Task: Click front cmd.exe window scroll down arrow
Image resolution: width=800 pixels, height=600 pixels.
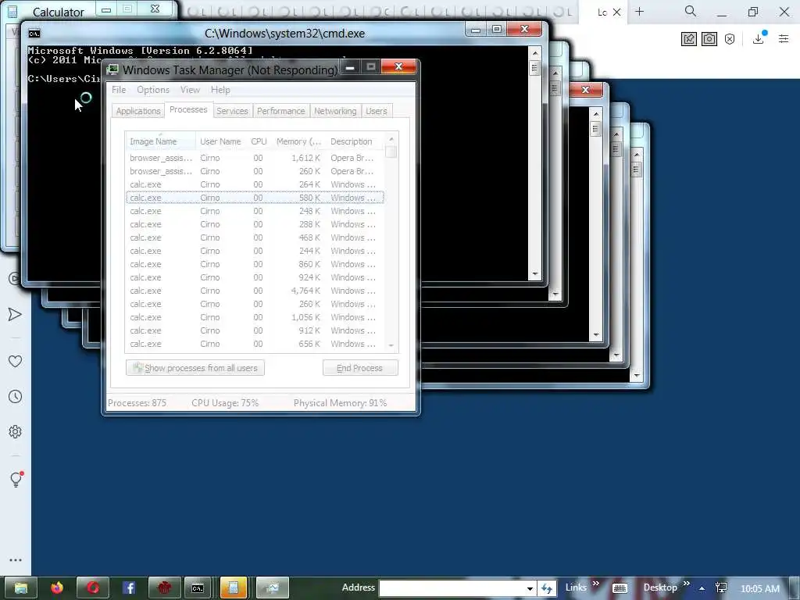Action: (534, 274)
